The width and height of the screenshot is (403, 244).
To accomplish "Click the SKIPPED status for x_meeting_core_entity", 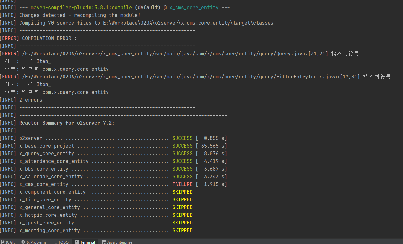I will click(182, 230).
